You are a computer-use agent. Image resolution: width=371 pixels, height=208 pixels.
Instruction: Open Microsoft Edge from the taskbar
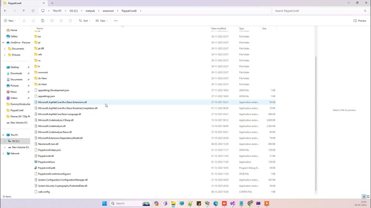216,203
